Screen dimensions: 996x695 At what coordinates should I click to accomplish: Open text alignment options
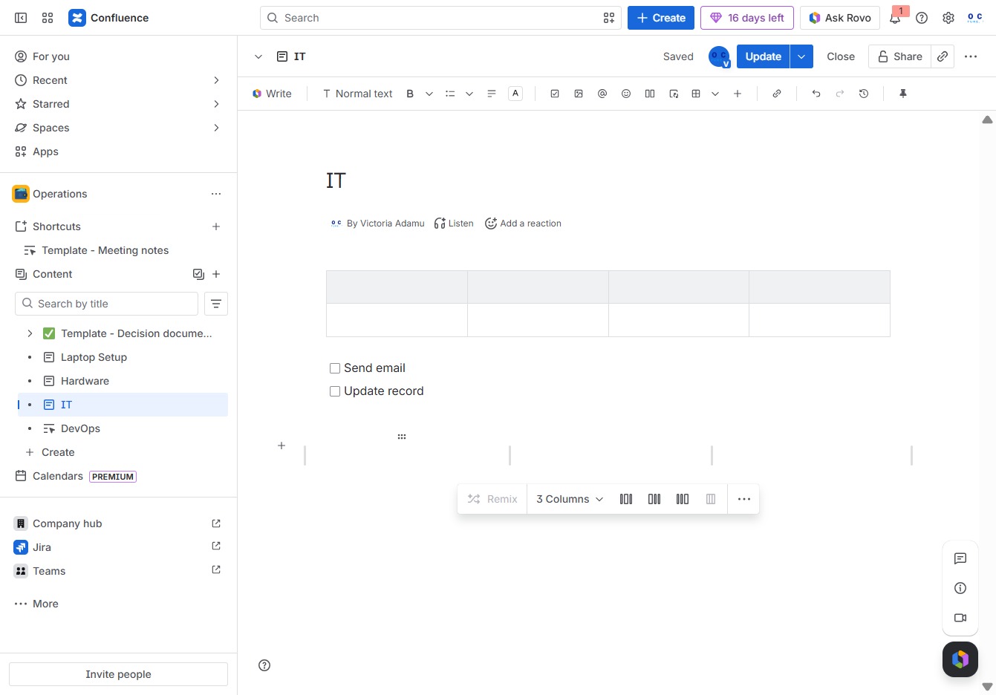pyautogui.click(x=492, y=94)
